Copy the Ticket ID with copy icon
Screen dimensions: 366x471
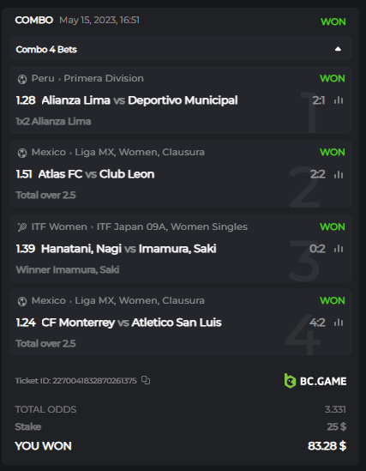[x=146, y=380]
